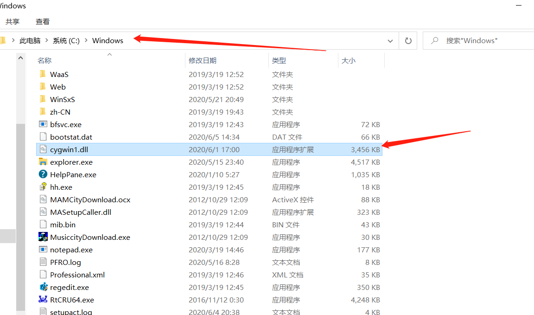Expand the address bar dropdown arrow
This screenshot has height=315, width=534.
click(390, 40)
